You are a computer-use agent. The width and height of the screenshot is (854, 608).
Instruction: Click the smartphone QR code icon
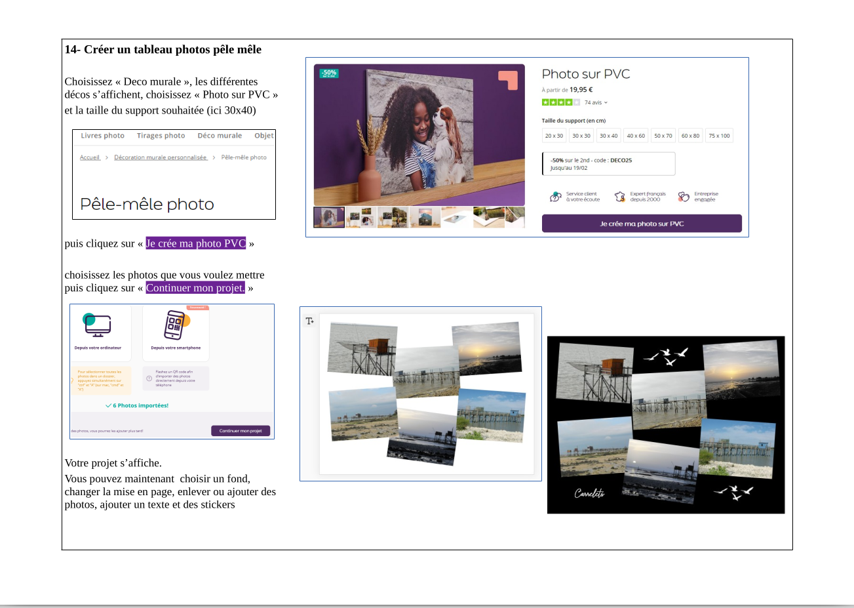(176, 325)
